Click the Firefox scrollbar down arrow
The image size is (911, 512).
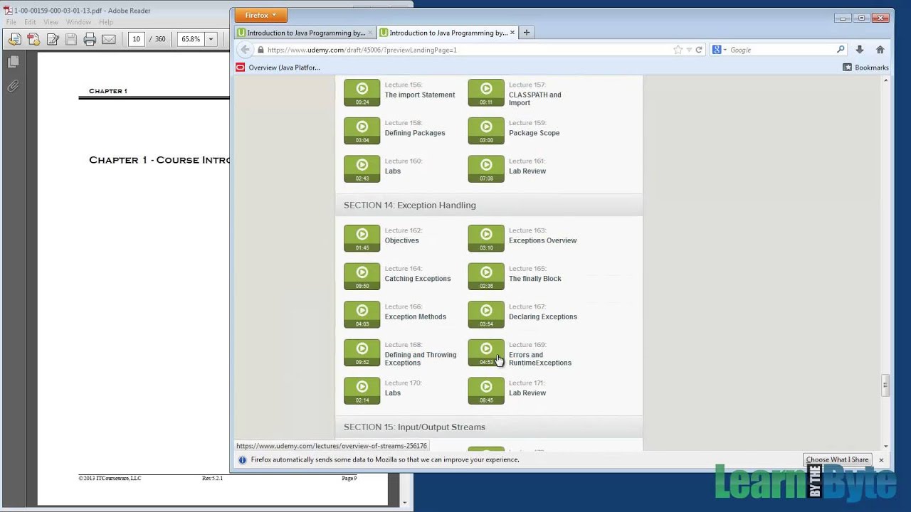(885, 446)
